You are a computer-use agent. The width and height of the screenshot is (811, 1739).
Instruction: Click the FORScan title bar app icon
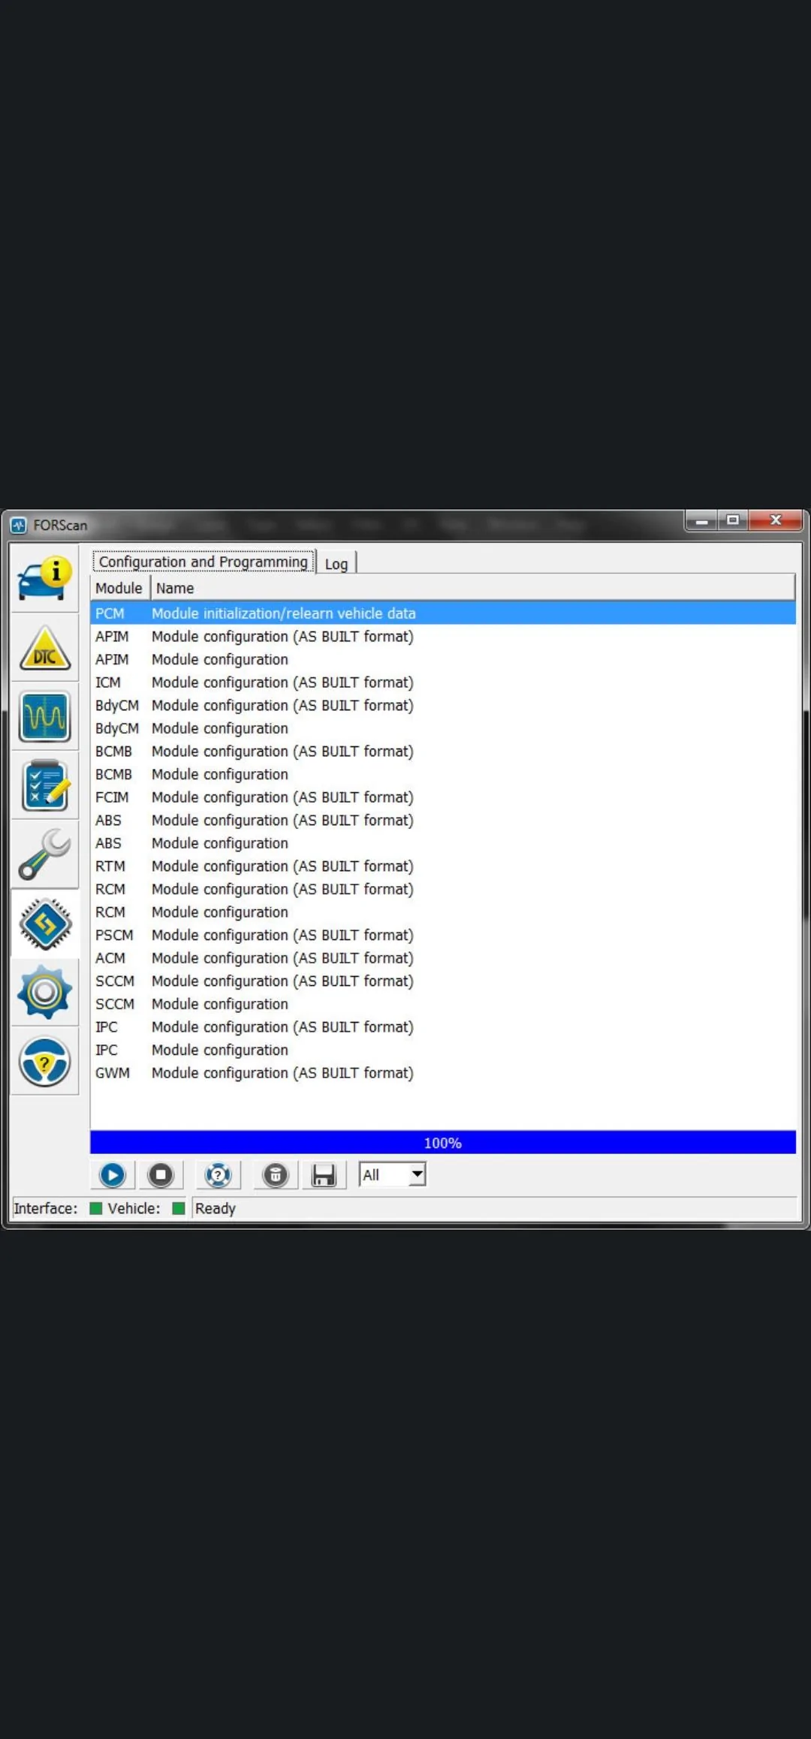pos(19,526)
